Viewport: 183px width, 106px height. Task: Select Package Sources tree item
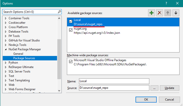tap(30, 58)
